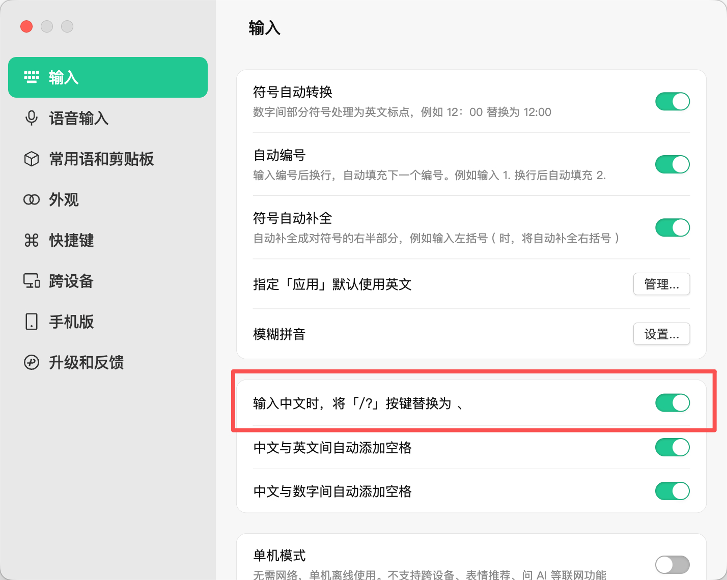Open 常用语和剪贴板 section
This screenshot has height=580, width=727.
108,159
